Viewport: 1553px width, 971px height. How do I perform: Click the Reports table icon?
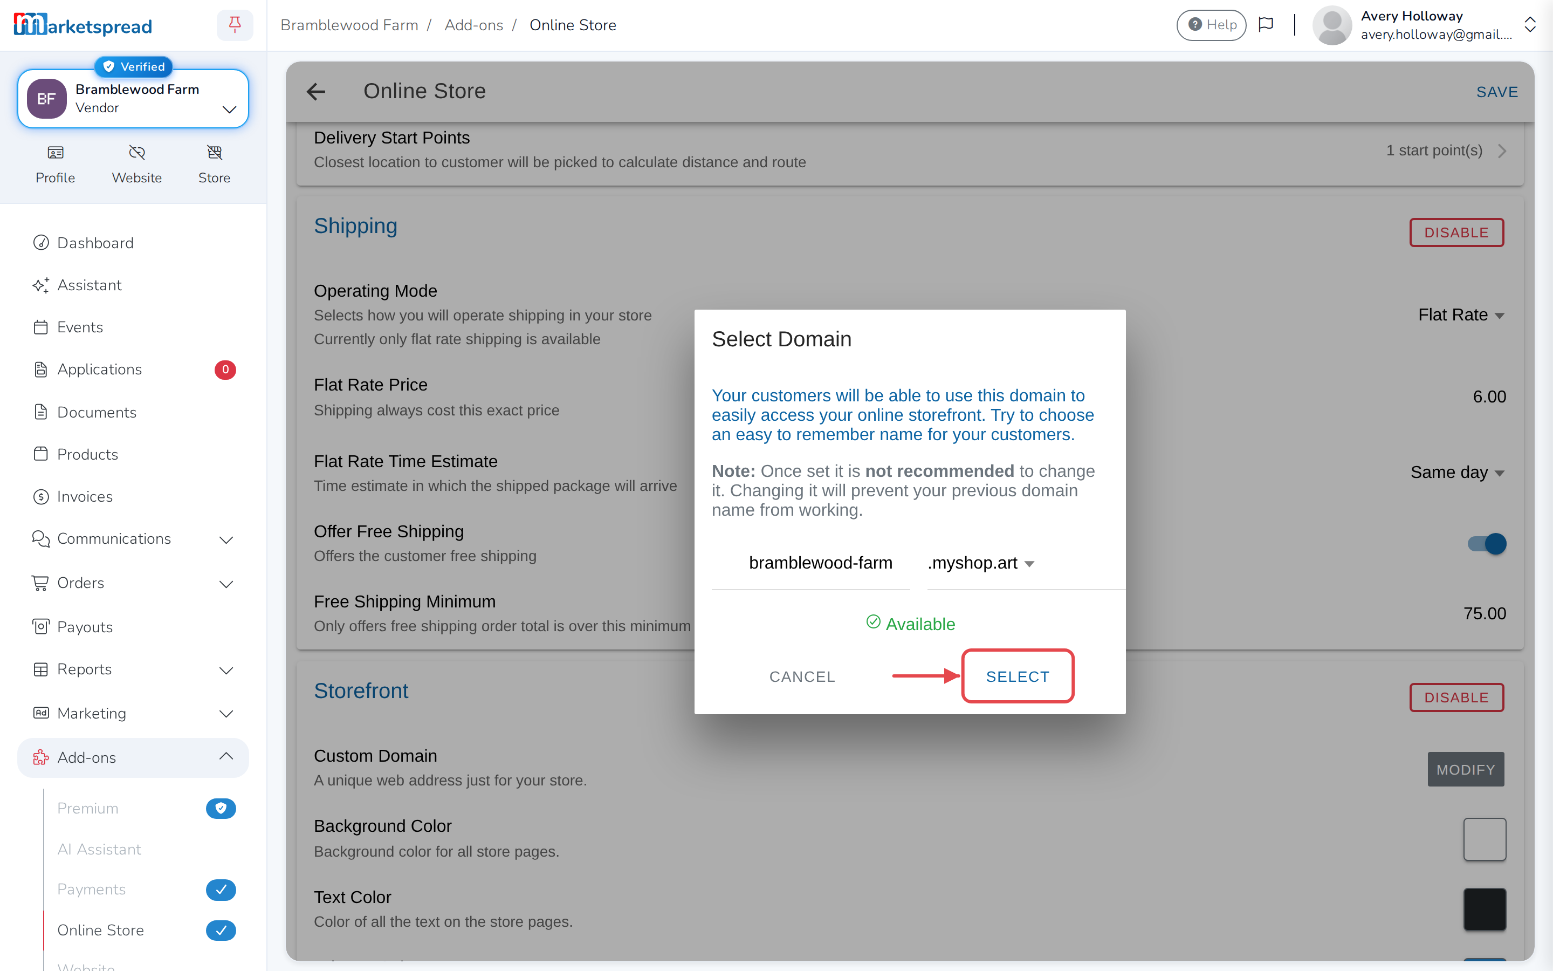[x=41, y=669]
